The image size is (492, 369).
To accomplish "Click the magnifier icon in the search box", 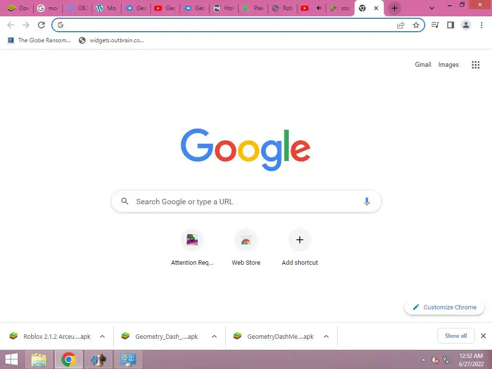I will pyautogui.click(x=125, y=201).
